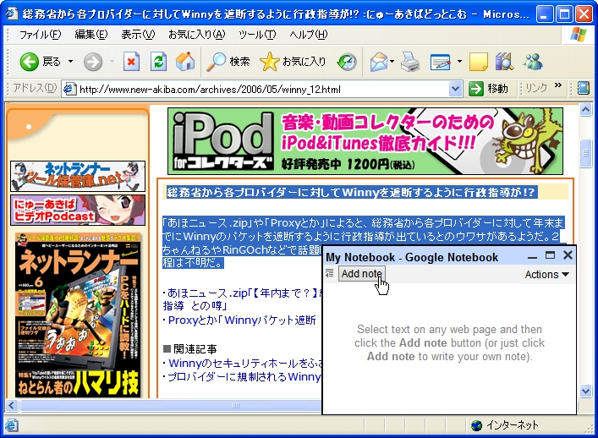
Task: Click the ネットランナー magazine cover image
Action: [78, 315]
